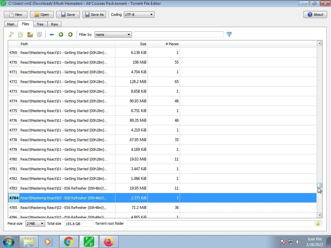Click the volume speaker tray icon
The width and height of the screenshot is (331, 248).
pos(298,242)
